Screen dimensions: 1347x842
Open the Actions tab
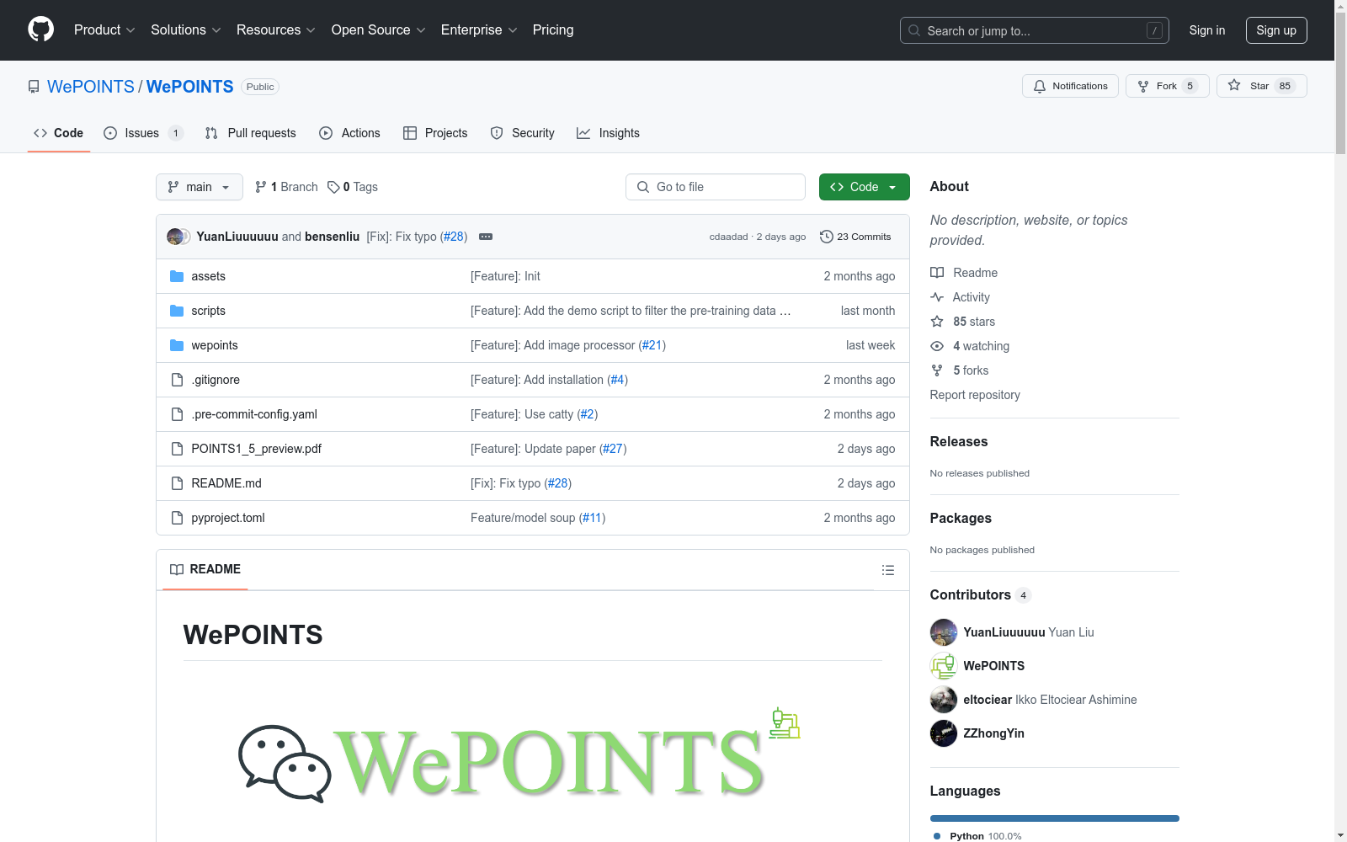350,133
